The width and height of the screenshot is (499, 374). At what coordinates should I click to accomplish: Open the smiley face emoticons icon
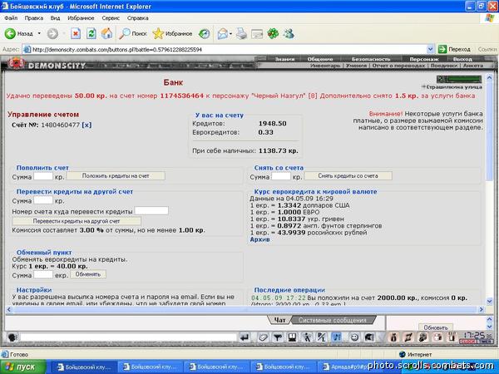pyautogui.click(x=354, y=337)
